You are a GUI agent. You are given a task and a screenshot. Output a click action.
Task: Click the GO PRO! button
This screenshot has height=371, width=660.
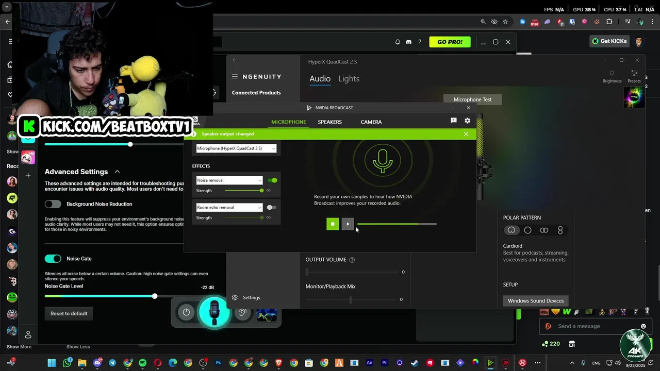(x=450, y=42)
